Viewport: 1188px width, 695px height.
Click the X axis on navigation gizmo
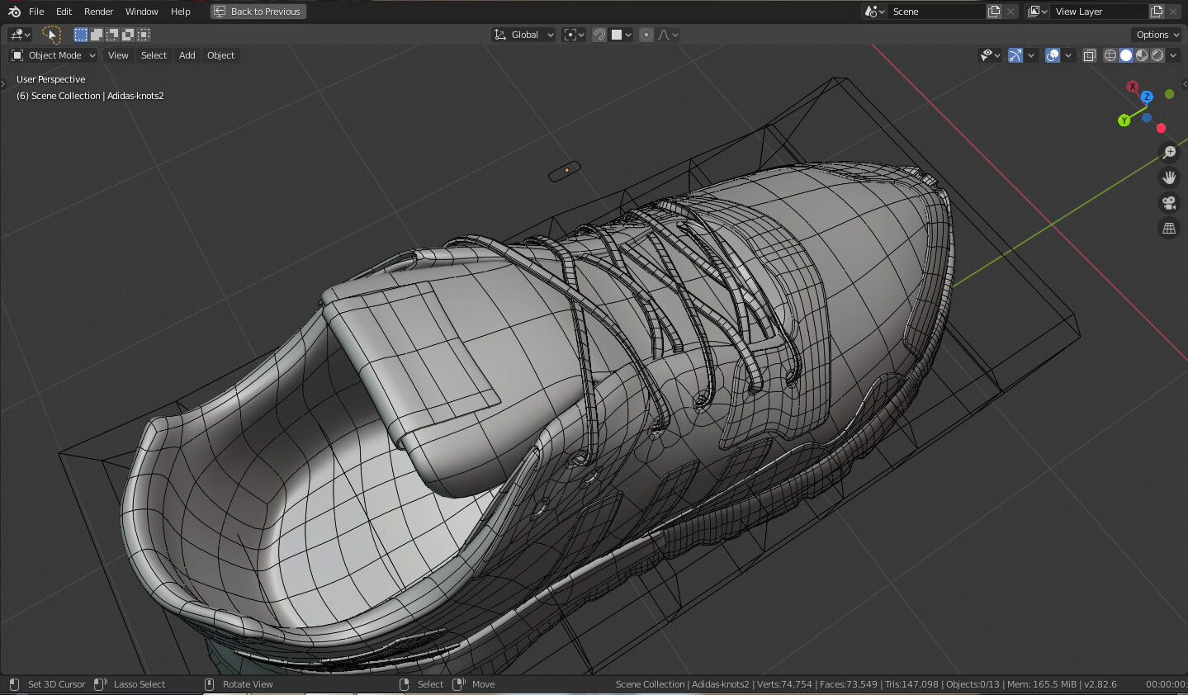click(x=1133, y=87)
